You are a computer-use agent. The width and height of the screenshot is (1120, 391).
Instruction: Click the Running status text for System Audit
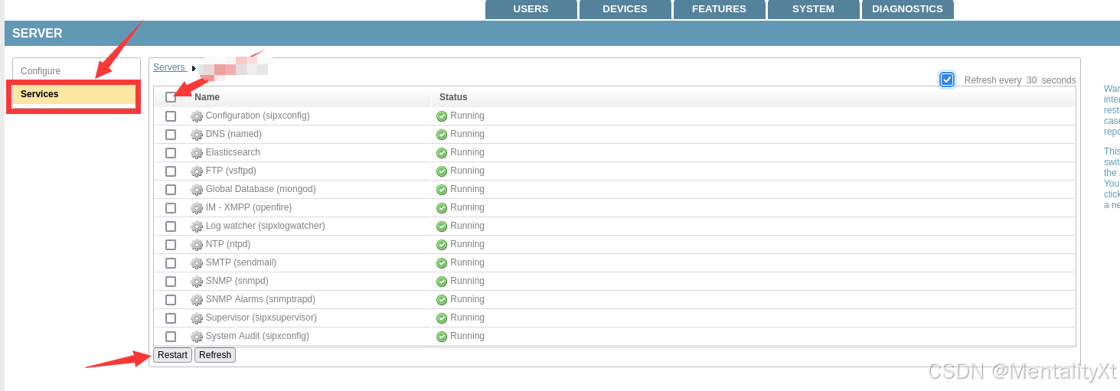point(467,336)
